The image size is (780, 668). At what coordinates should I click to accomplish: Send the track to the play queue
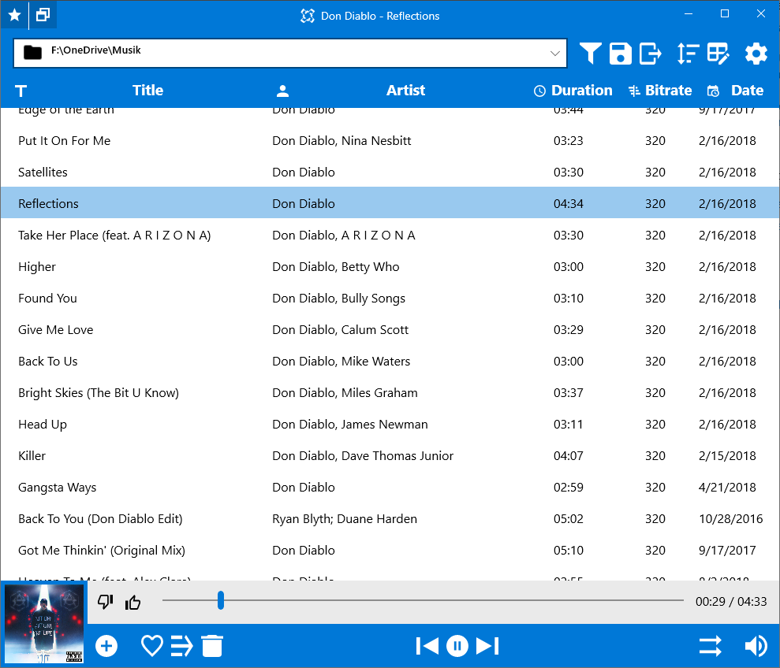181,646
